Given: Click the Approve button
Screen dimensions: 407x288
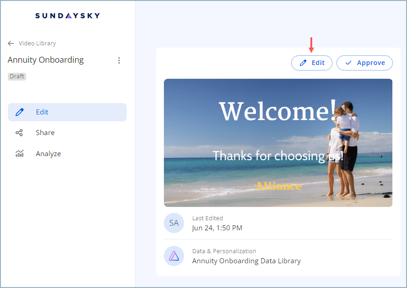Looking at the screenshot, I should [365, 63].
